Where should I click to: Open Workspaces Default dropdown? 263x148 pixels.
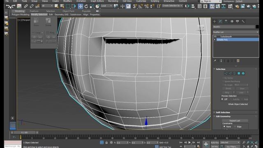(x=247, y=1)
